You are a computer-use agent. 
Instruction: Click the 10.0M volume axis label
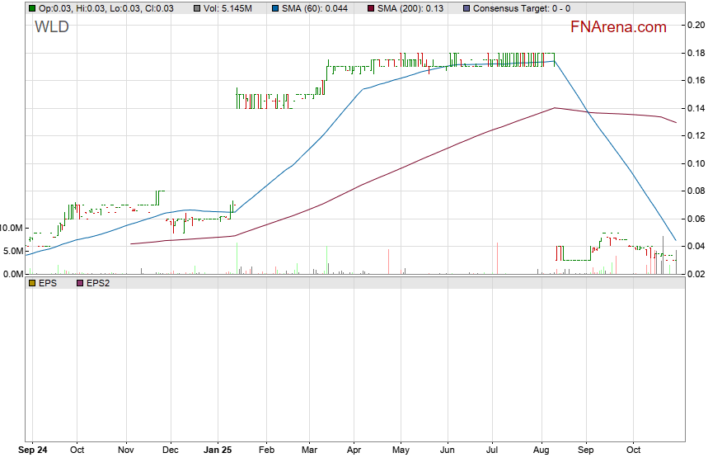click(x=12, y=228)
